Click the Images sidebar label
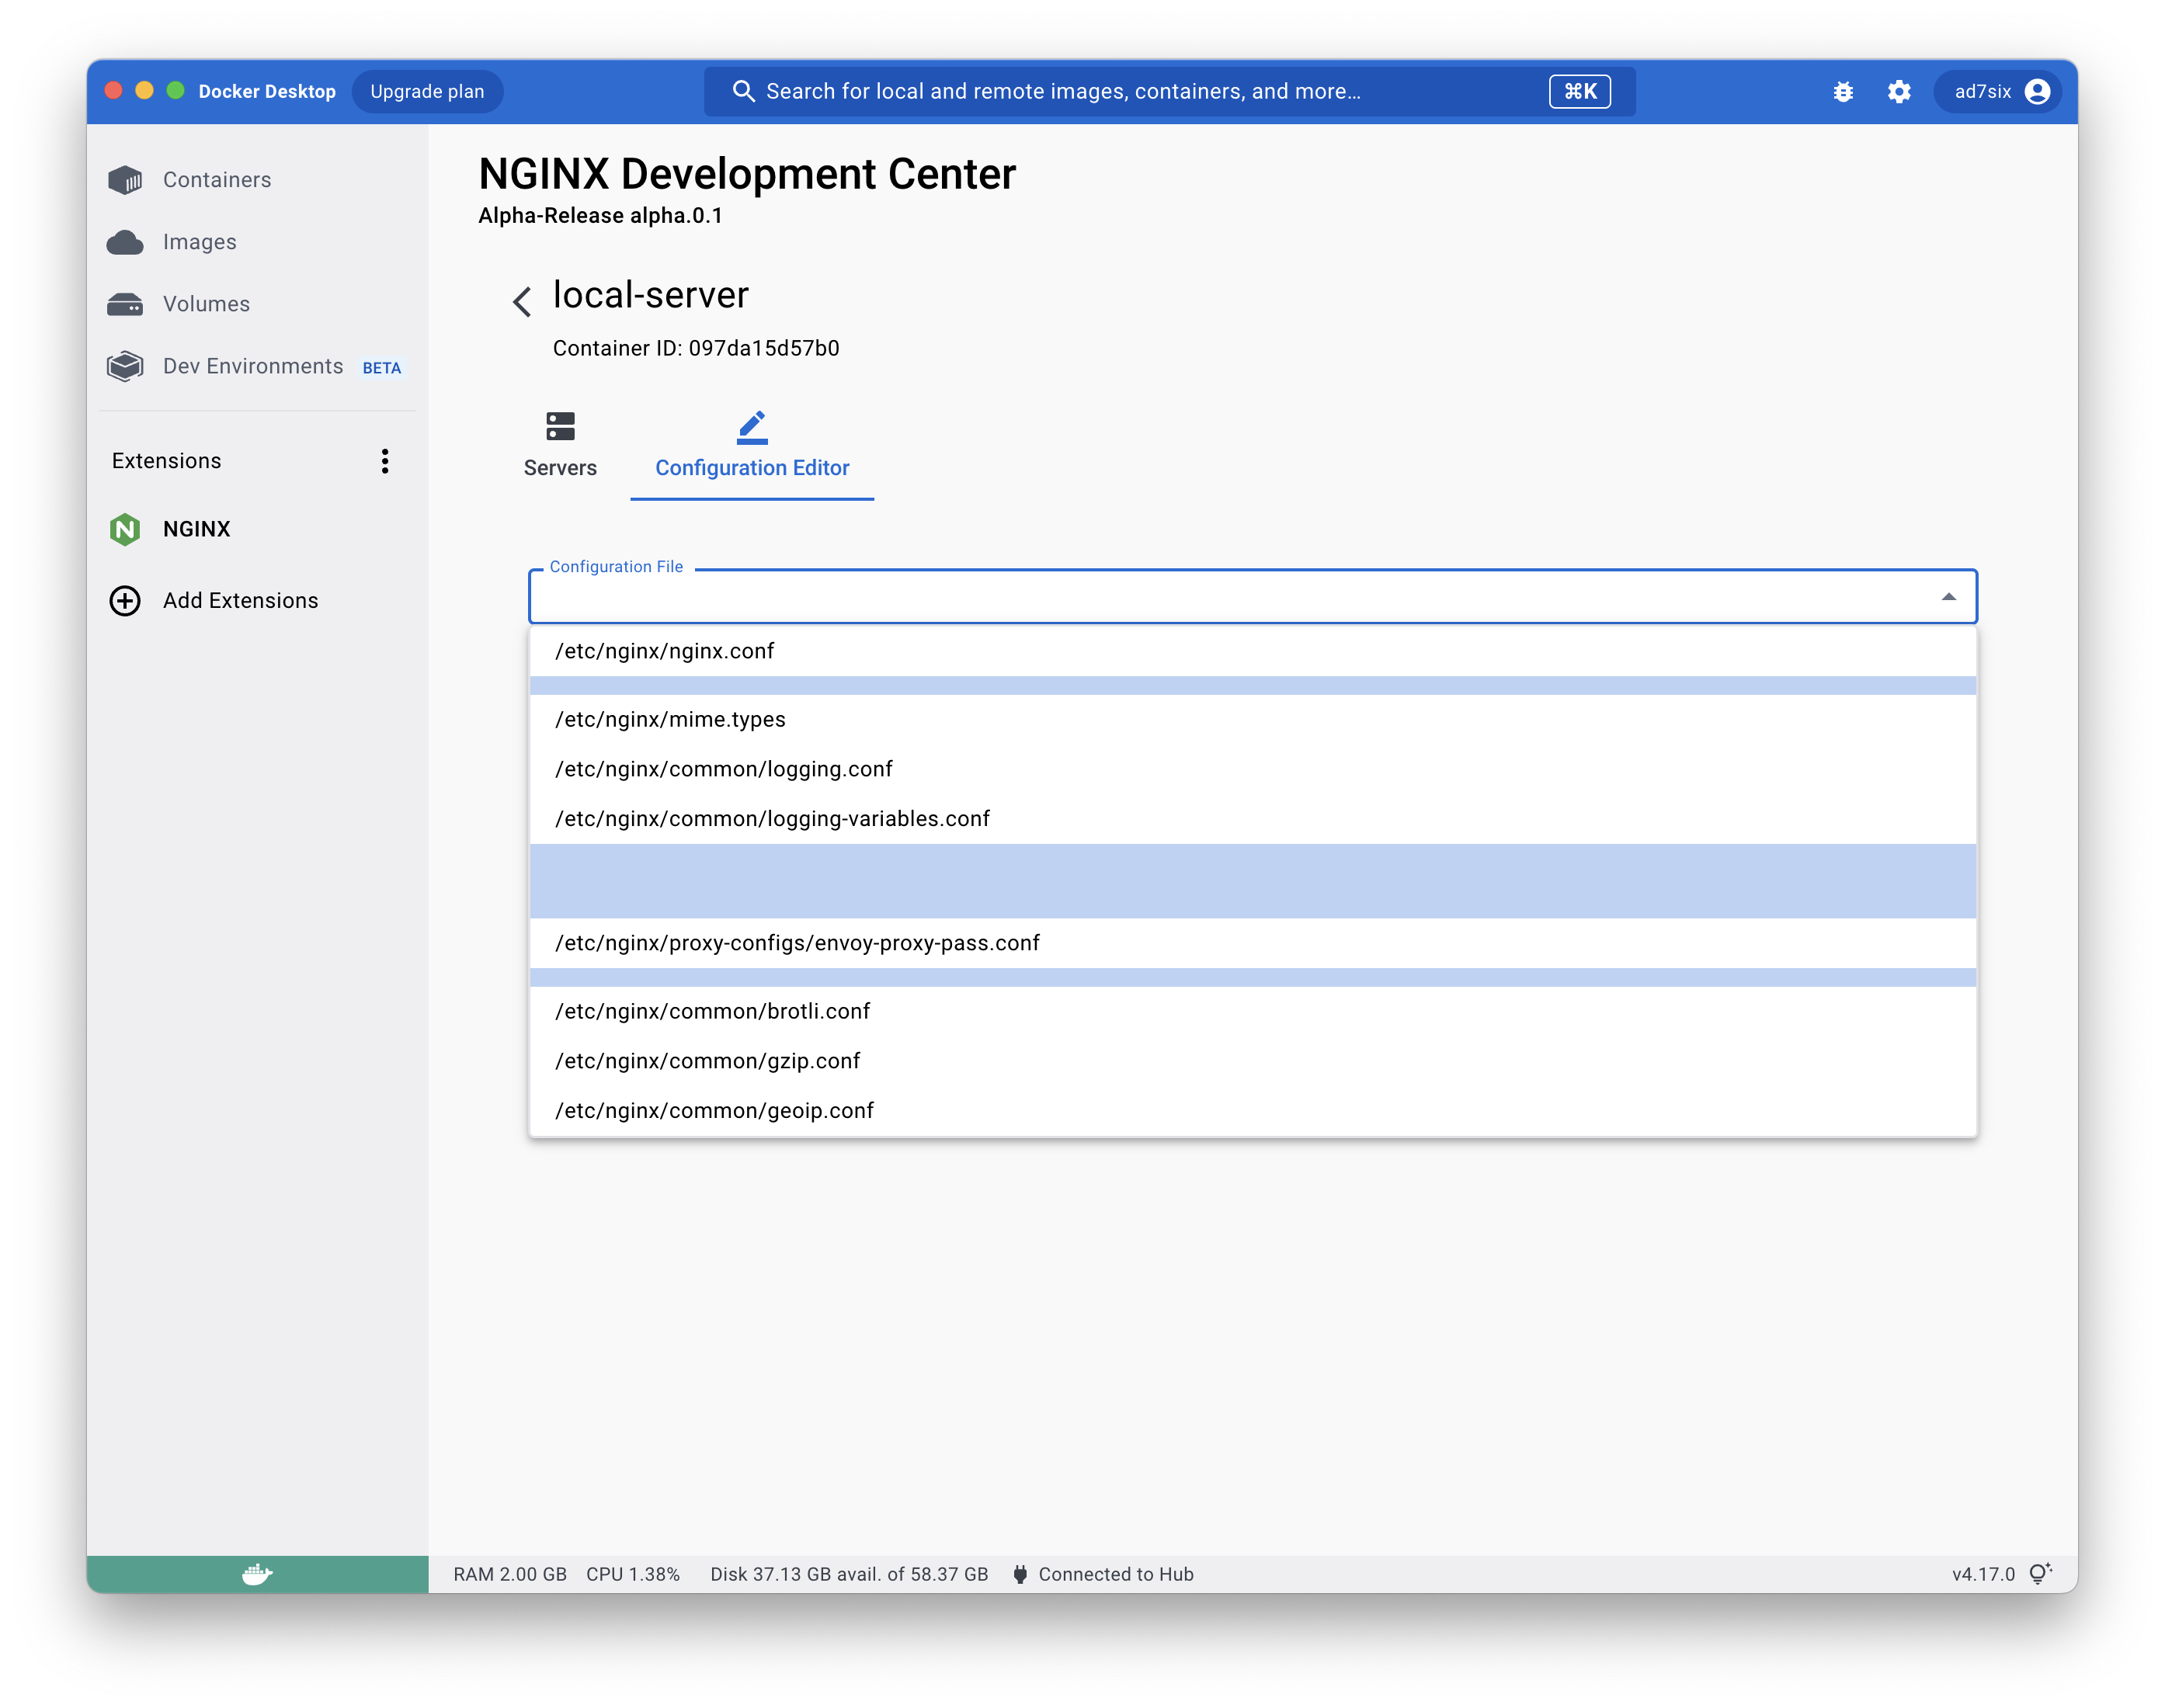The image size is (2165, 1708). (x=200, y=242)
